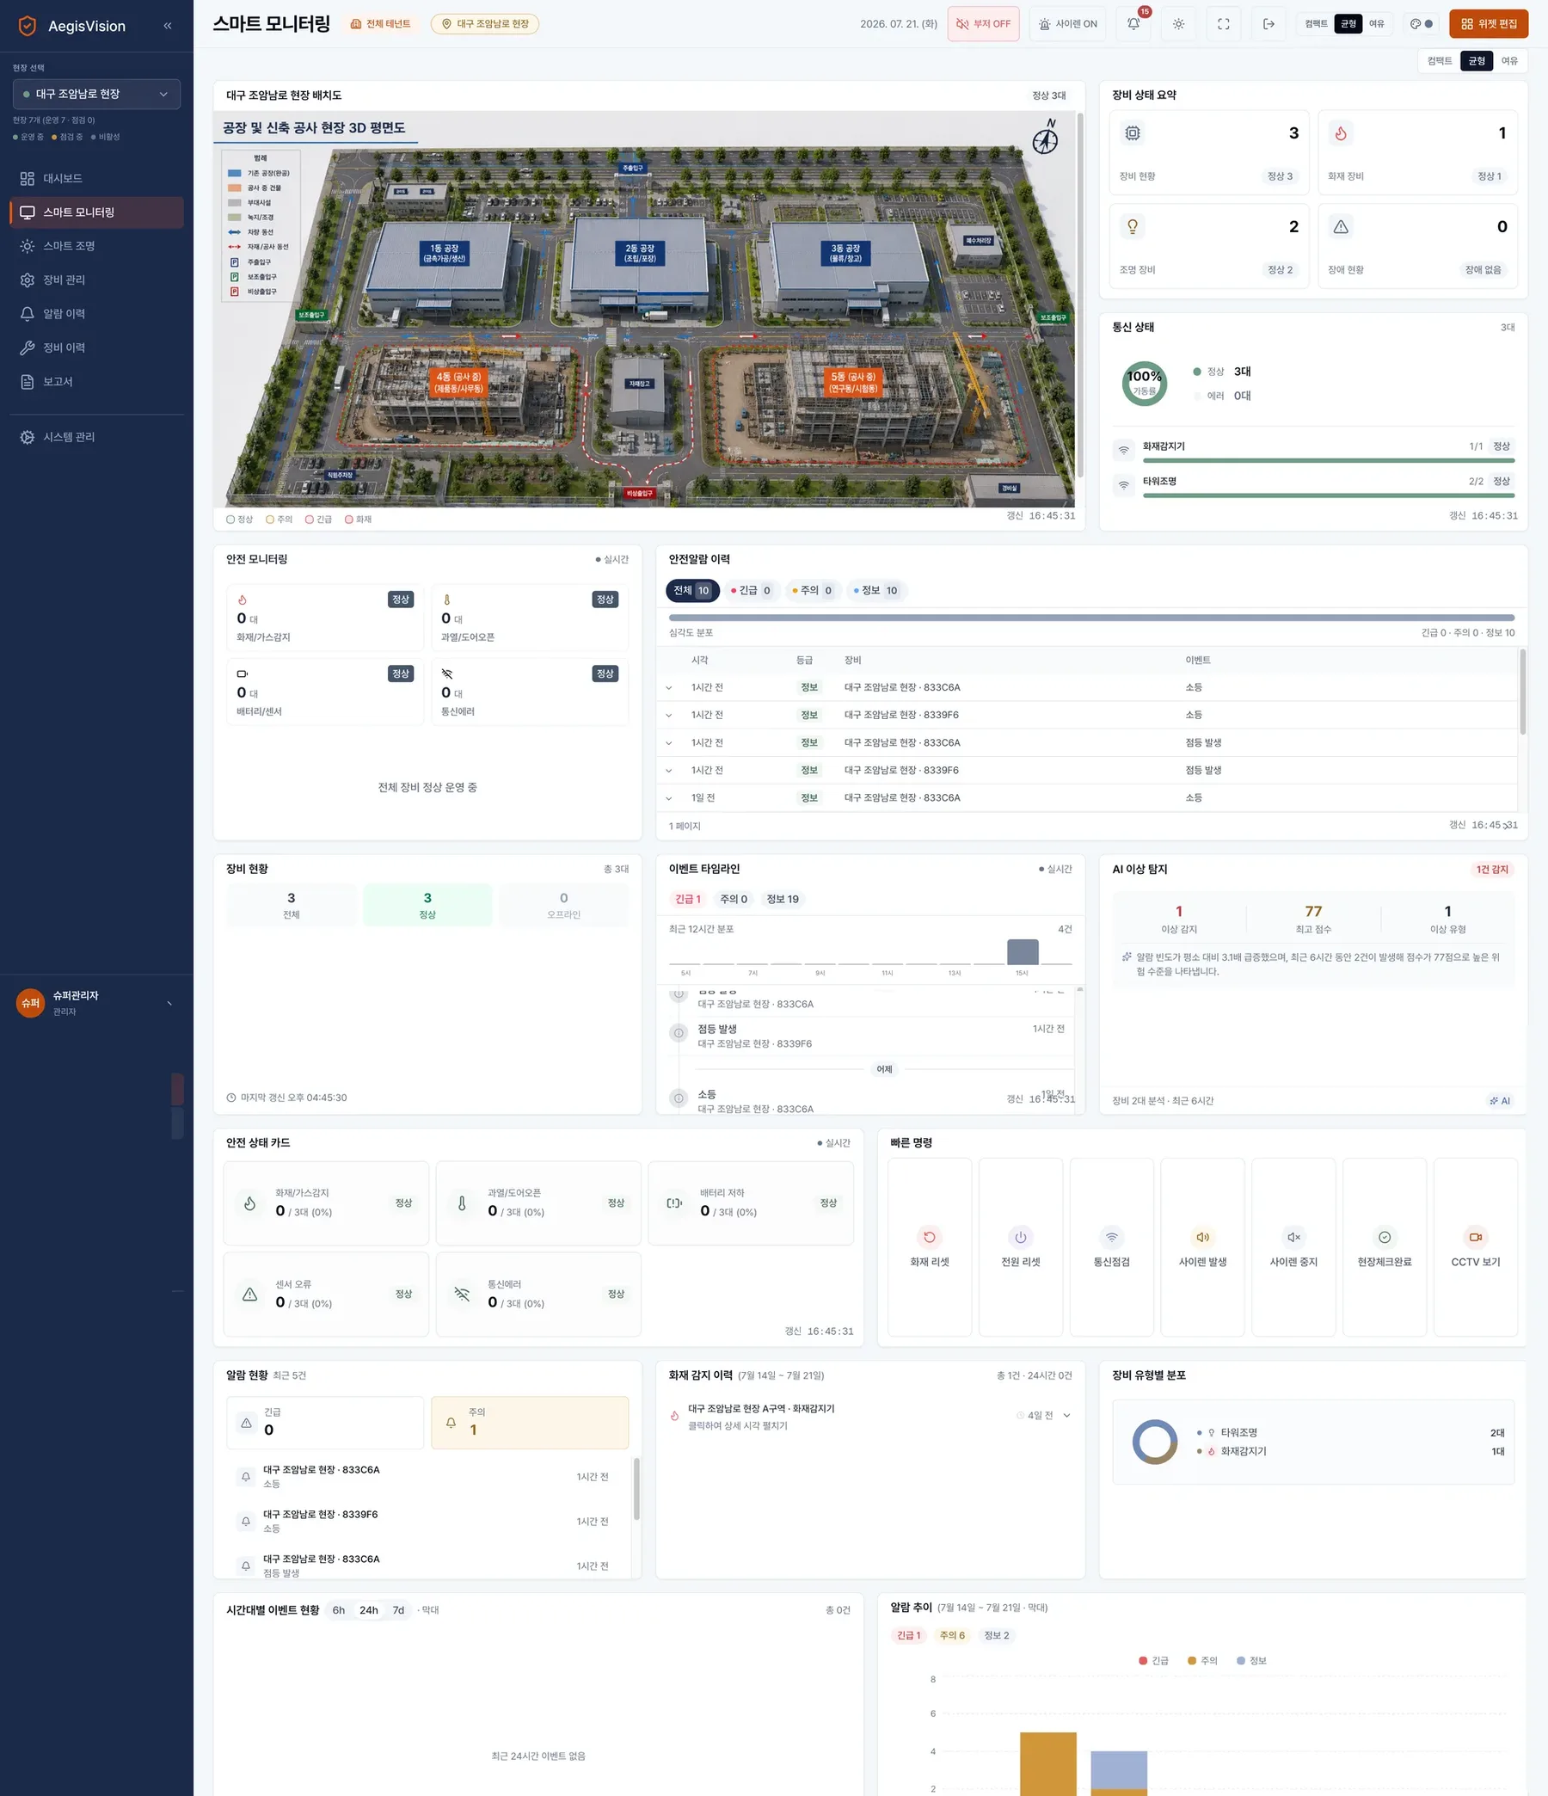The width and height of the screenshot is (1548, 1796).
Task: Expand the 화재감지기 4일 전 fire history entry
Action: pos(1067,1416)
